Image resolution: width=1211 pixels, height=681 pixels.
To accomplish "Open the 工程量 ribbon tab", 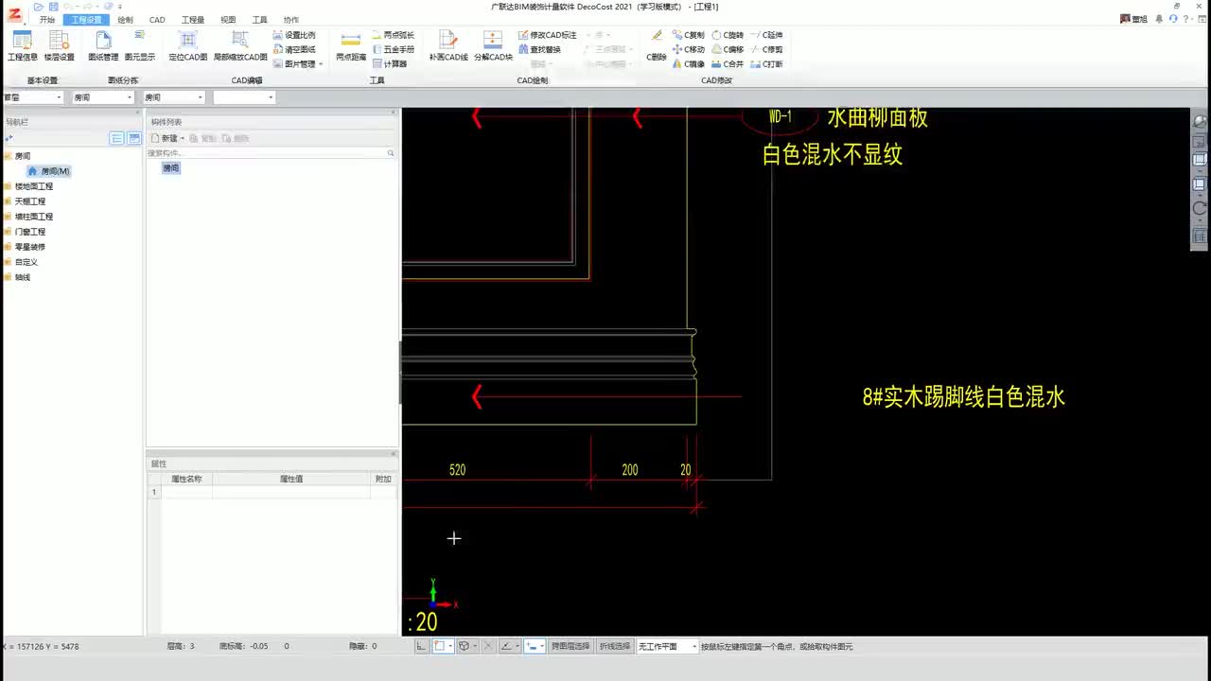I will coord(193,20).
